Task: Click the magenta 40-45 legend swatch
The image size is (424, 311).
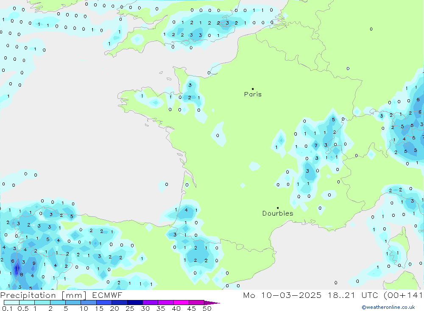Action: [181, 303]
